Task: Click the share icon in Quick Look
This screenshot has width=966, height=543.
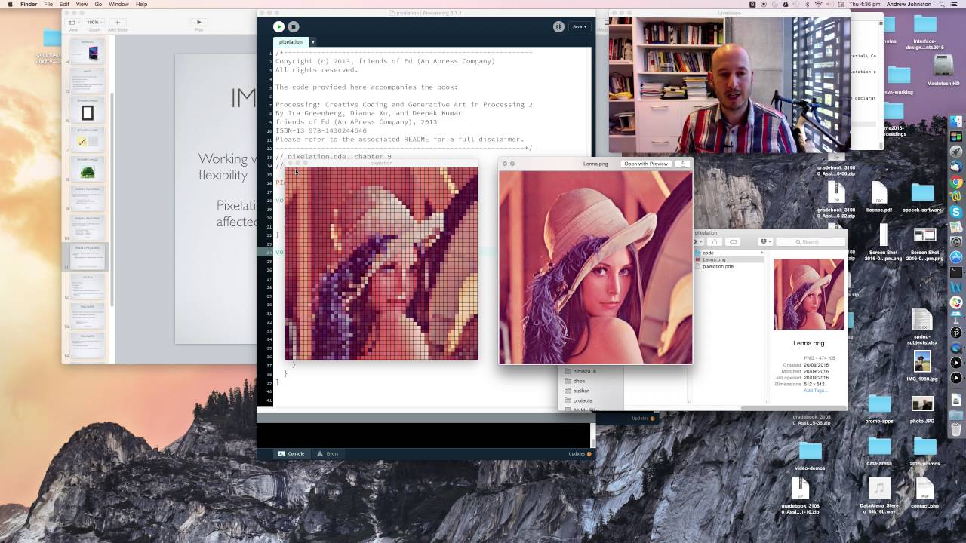Action: coord(682,164)
